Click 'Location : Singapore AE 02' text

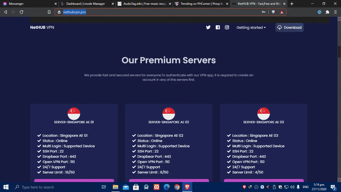point(160,135)
